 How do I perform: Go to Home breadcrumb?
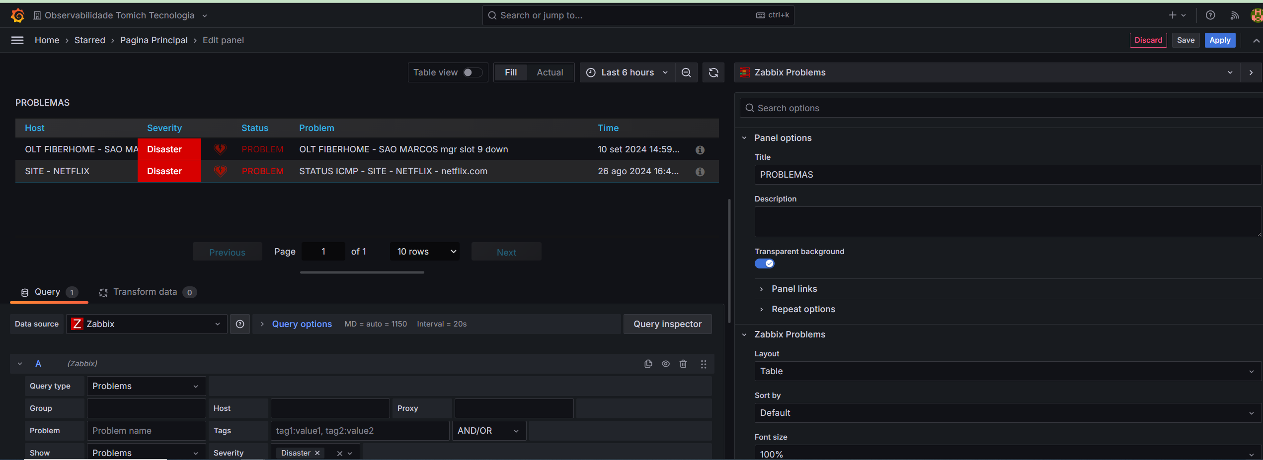pyautogui.click(x=47, y=40)
